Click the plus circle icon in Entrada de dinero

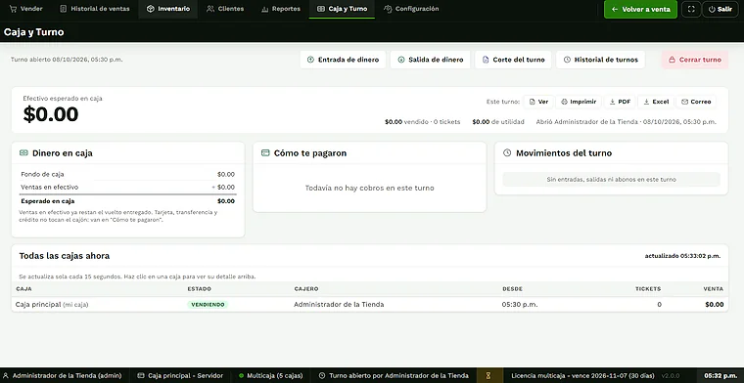point(310,60)
